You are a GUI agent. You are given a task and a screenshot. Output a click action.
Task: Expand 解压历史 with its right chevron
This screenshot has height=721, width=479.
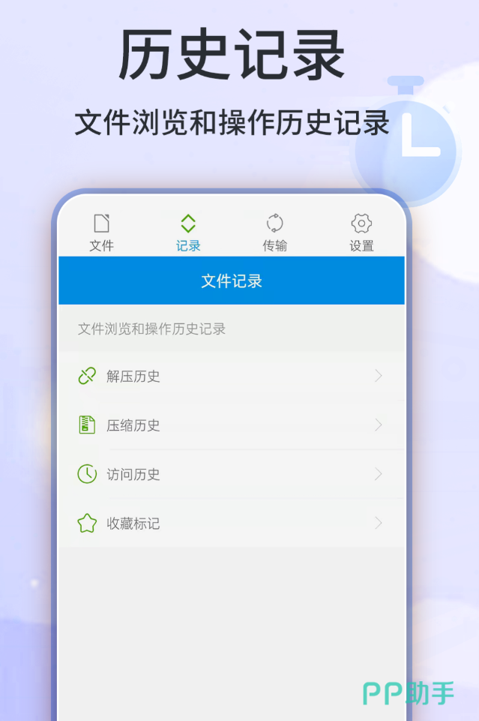click(x=379, y=376)
